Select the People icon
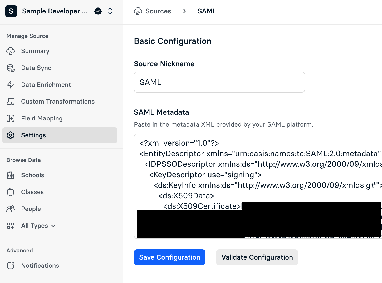382x283 pixels. click(x=11, y=209)
